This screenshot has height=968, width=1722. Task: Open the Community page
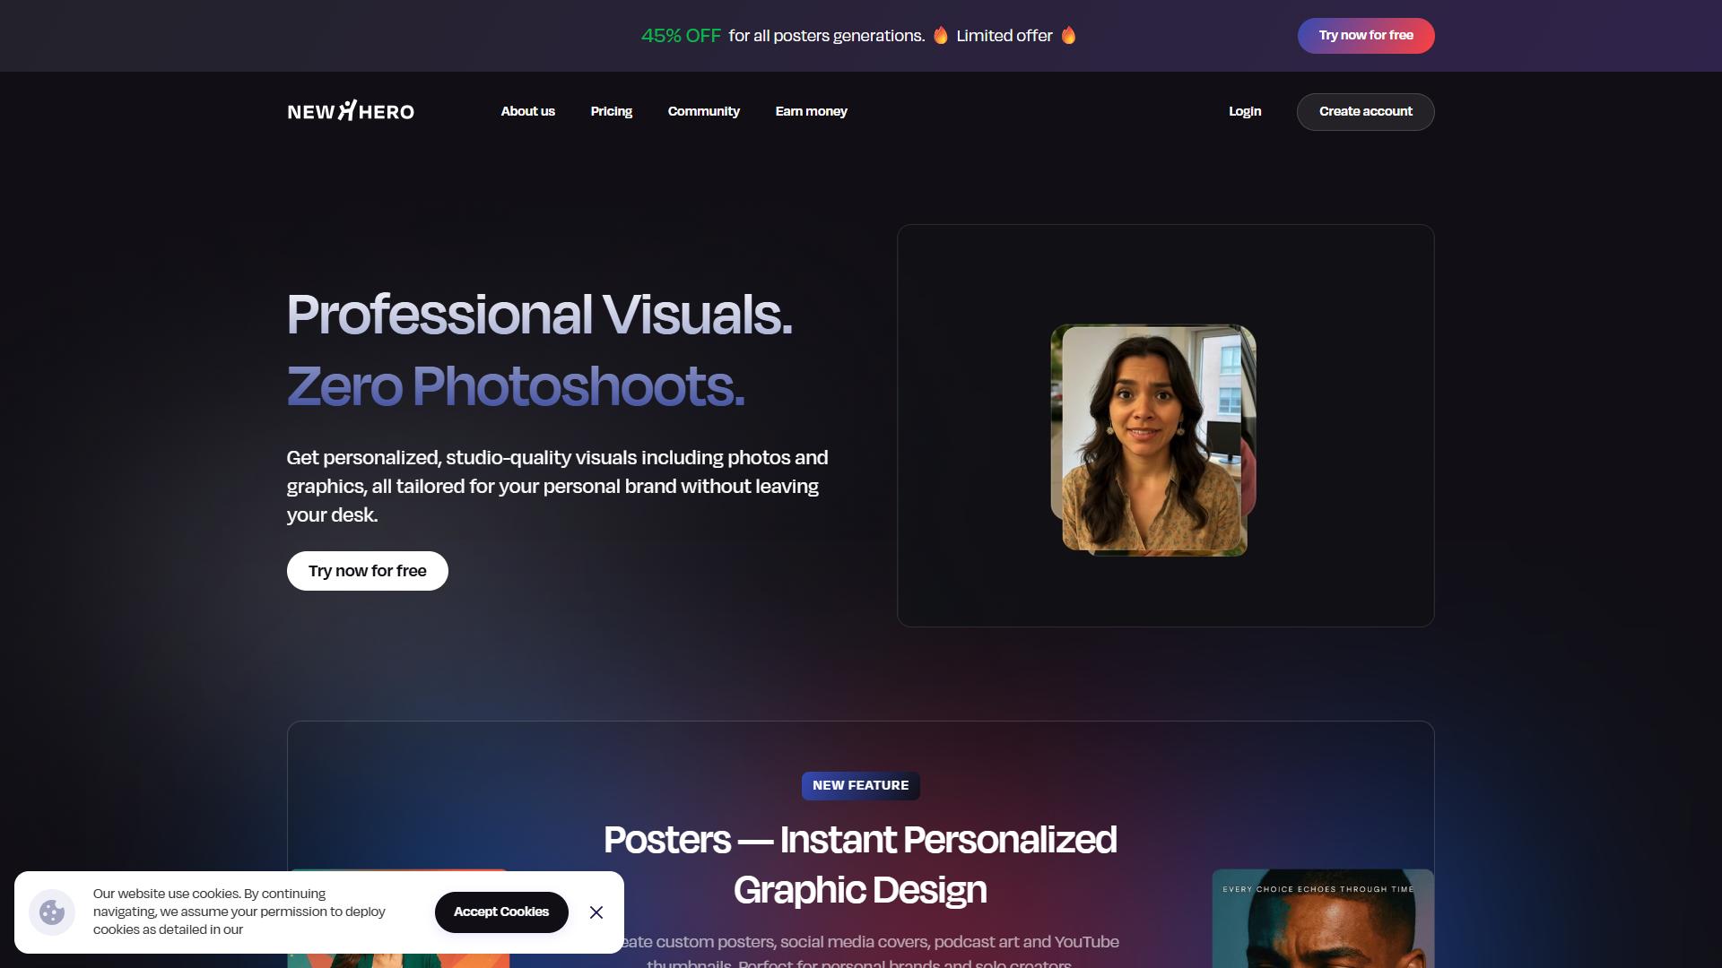pyautogui.click(x=704, y=111)
